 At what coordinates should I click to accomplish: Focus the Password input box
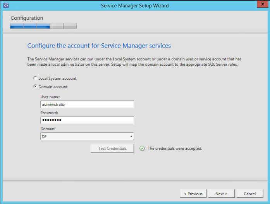(x=87, y=120)
